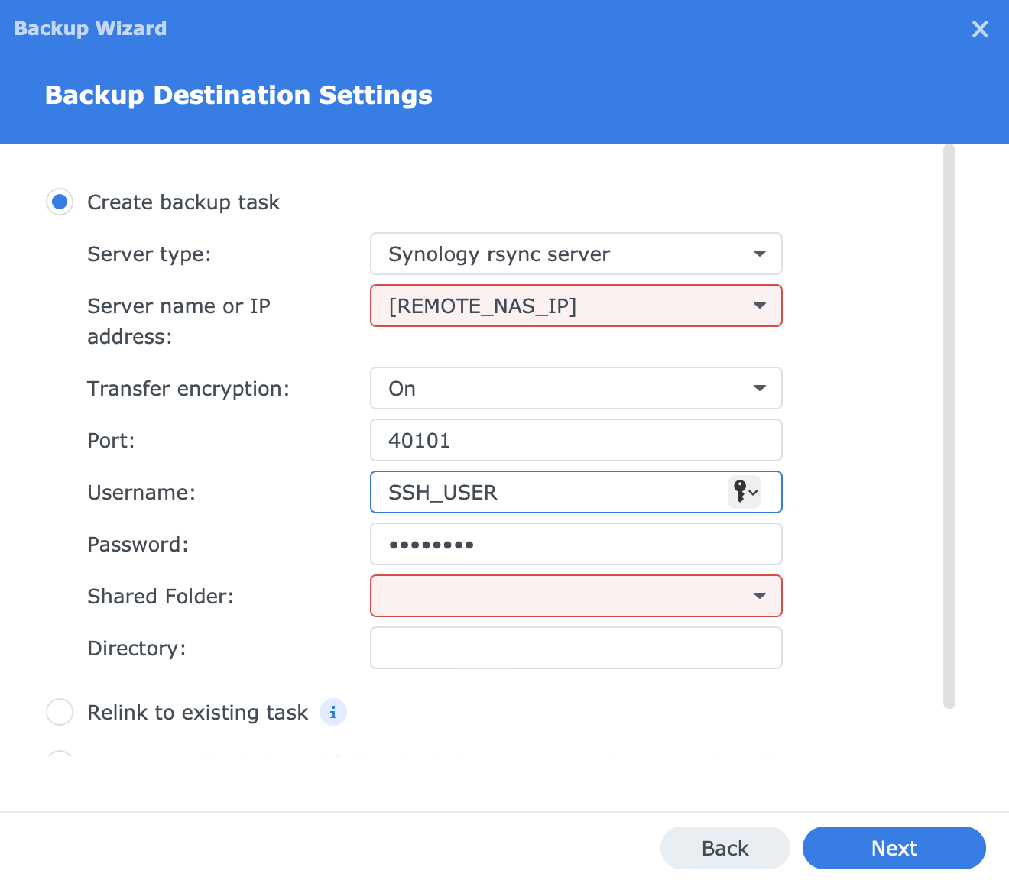Close the Backup Wizard dialog
This screenshot has width=1009, height=880.
tap(979, 29)
